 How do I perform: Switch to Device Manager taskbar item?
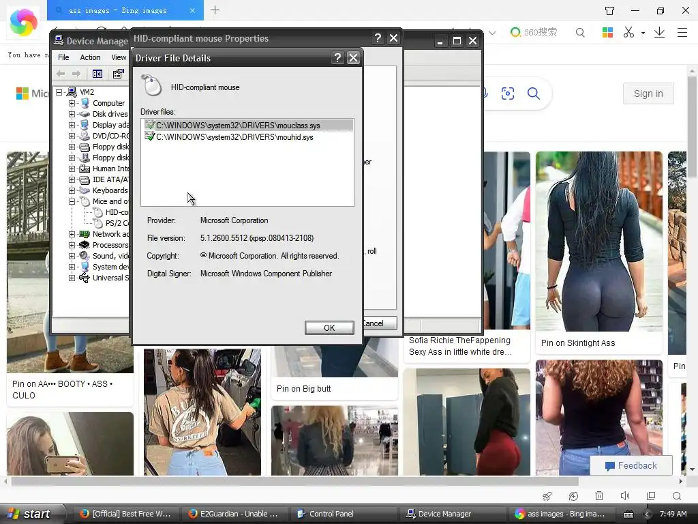pos(453,514)
